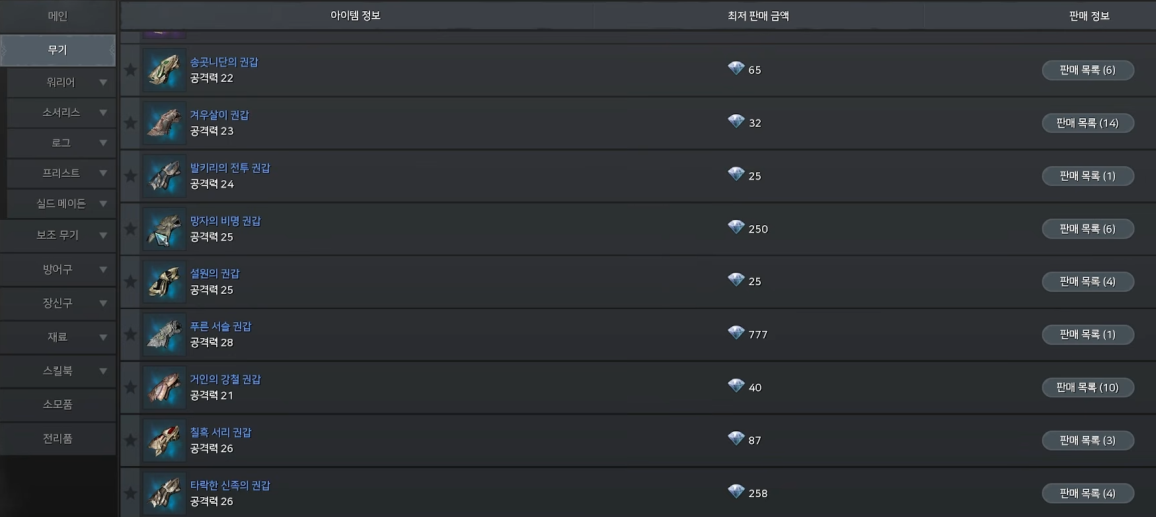Open the 푸른 서슬 권갑 item icon

(165, 334)
